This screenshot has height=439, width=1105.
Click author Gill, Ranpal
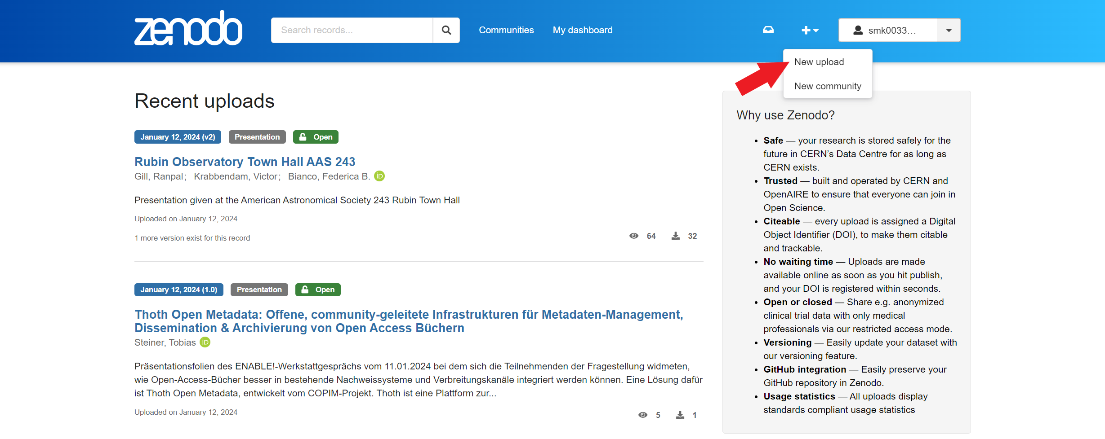click(159, 176)
